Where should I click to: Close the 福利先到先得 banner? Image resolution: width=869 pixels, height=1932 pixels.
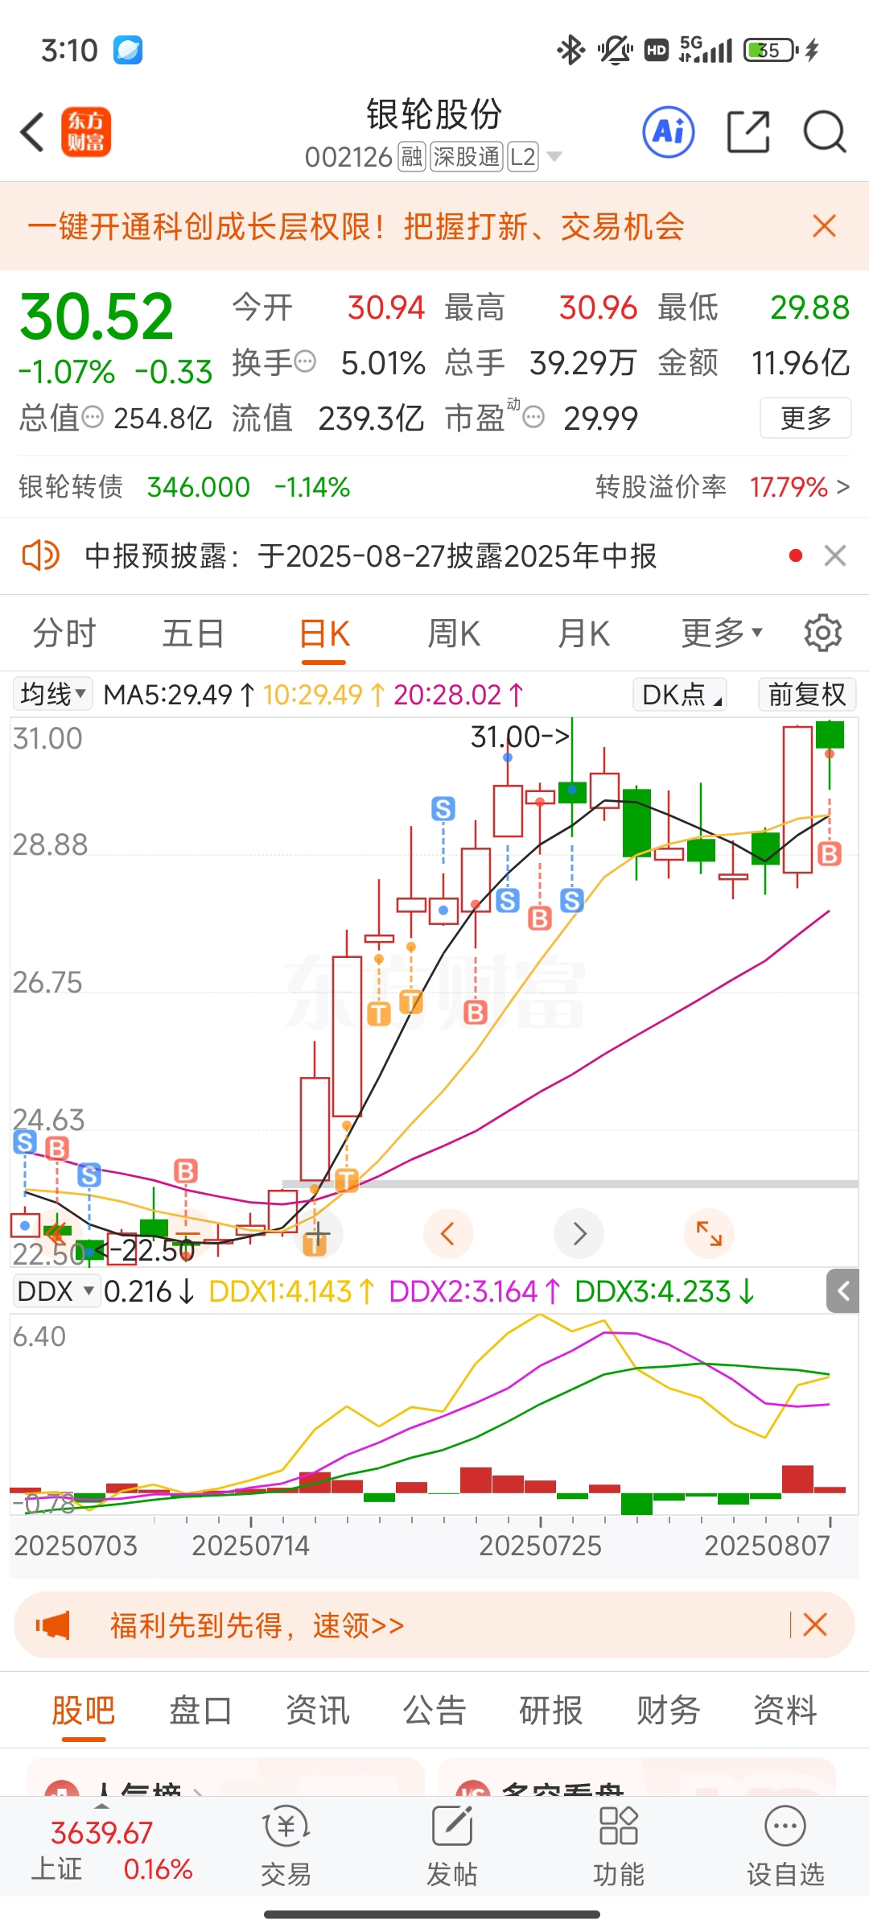(x=815, y=1624)
